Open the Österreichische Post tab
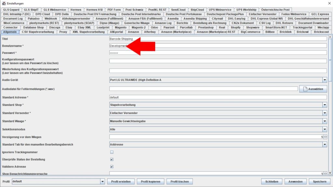The width and height of the screenshot is (333, 187). click(275, 9)
